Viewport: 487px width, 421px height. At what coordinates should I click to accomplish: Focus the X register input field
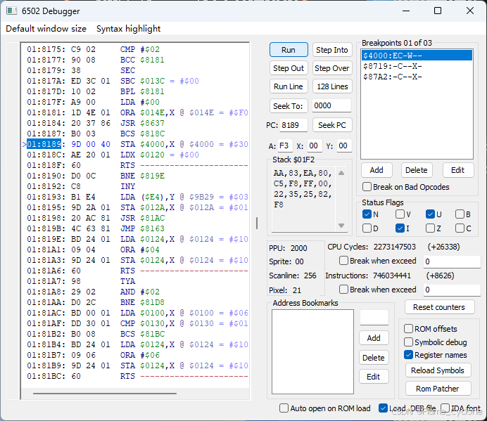(x=314, y=145)
